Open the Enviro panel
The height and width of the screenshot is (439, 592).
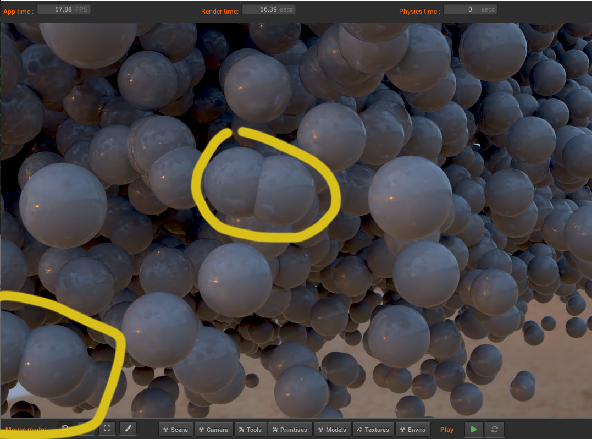coord(413,429)
